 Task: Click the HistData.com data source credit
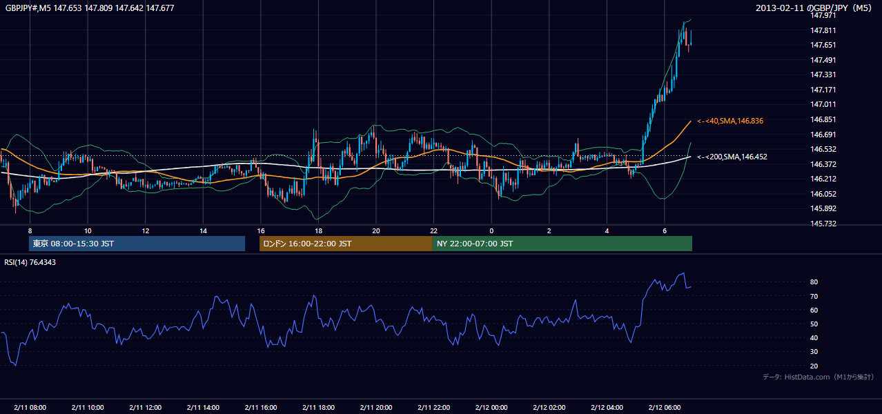coord(819,377)
